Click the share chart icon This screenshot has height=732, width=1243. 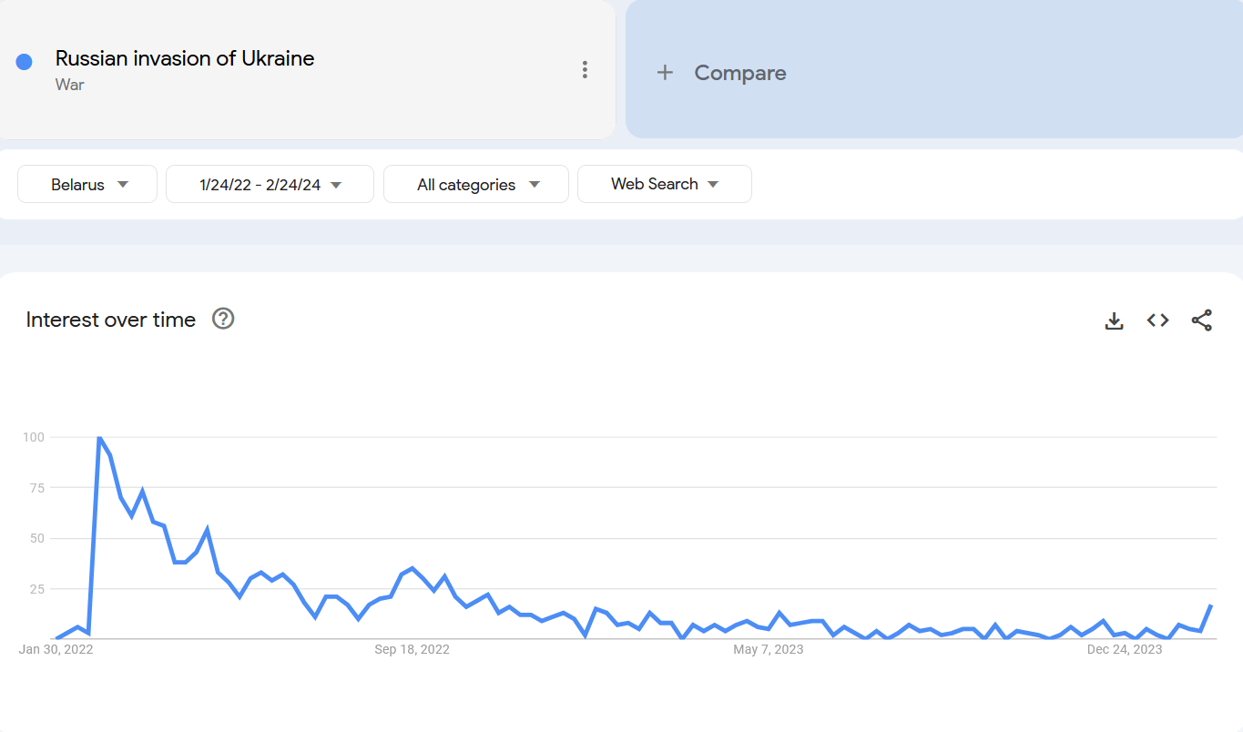tap(1201, 320)
